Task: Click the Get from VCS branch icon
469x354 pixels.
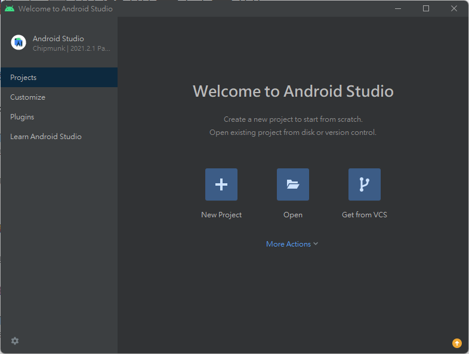Action: (x=365, y=184)
